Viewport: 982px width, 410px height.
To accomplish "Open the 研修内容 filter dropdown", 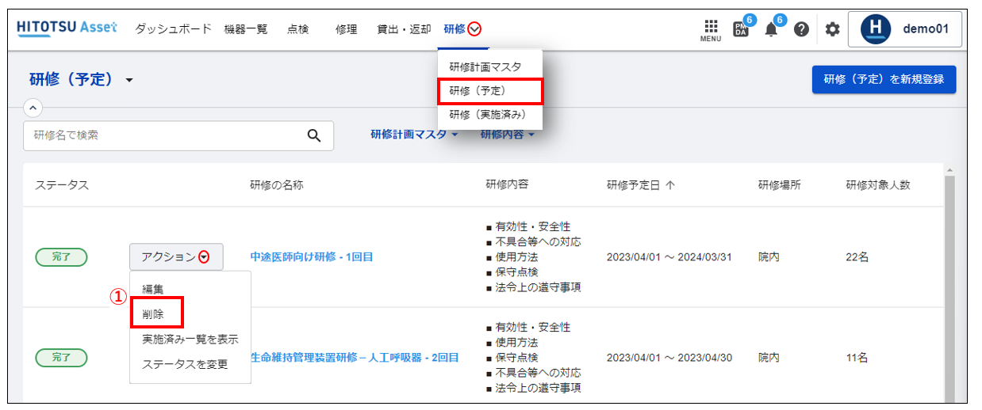I will click(x=508, y=135).
